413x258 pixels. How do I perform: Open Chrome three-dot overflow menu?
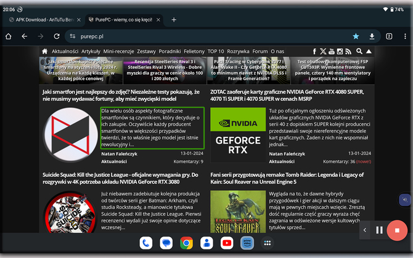click(x=405, y=36)
